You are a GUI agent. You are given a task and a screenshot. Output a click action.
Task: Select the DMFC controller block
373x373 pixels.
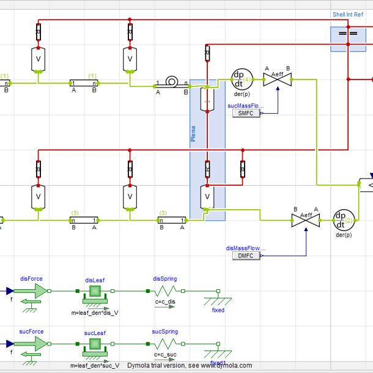tap(246, 256)
